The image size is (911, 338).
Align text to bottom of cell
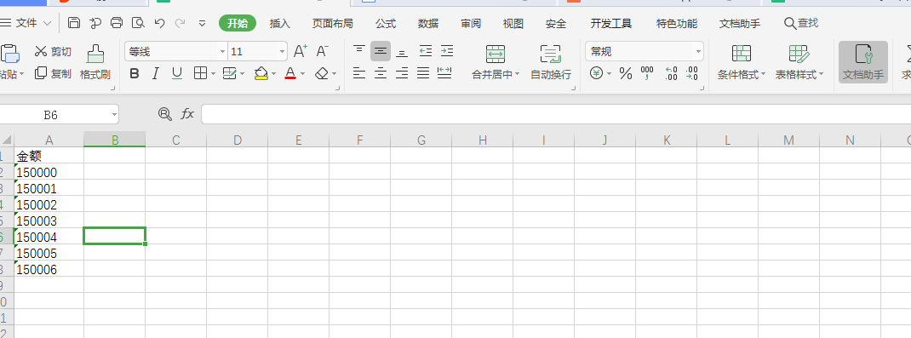[402, 51]
